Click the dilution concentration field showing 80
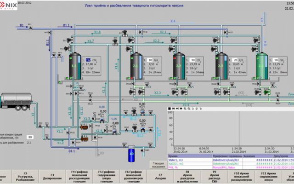 tap(30, 137)
